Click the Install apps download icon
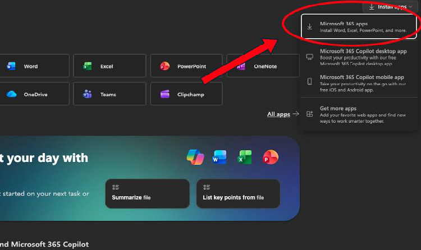Screen dimensions: 421x250 pyautogui.click(x=372, y=6)
